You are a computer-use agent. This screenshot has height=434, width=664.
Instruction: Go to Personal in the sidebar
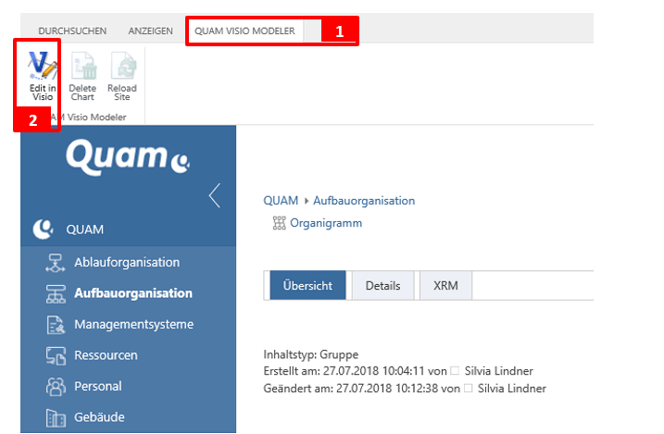(x=97, y=386)
